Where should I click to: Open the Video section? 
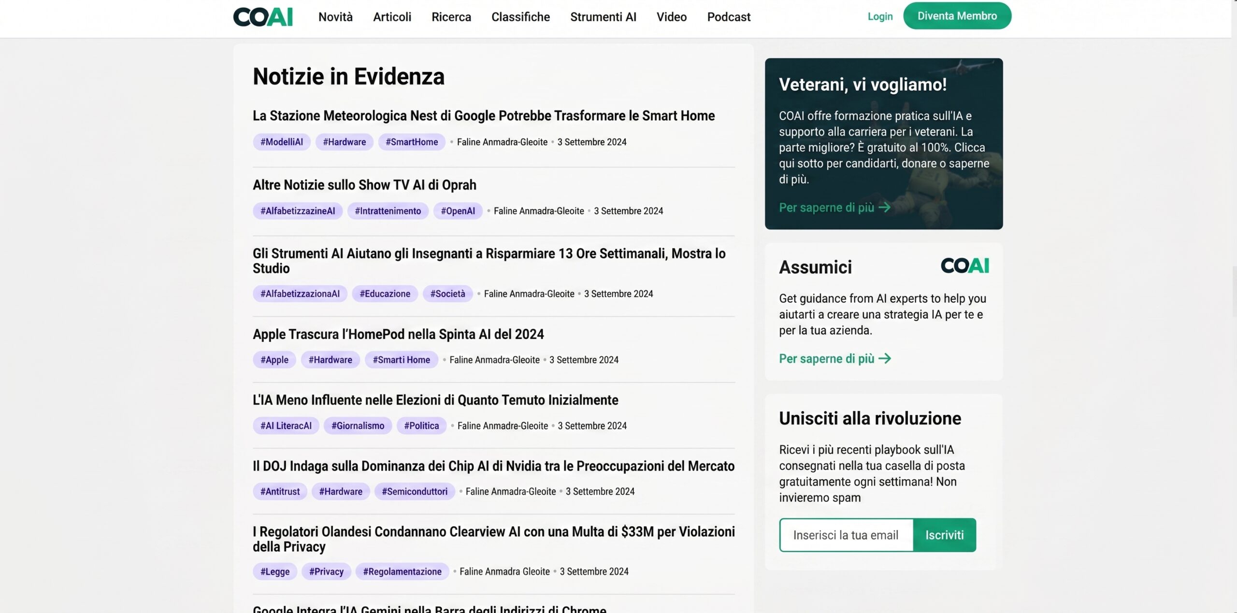(672, 17)
